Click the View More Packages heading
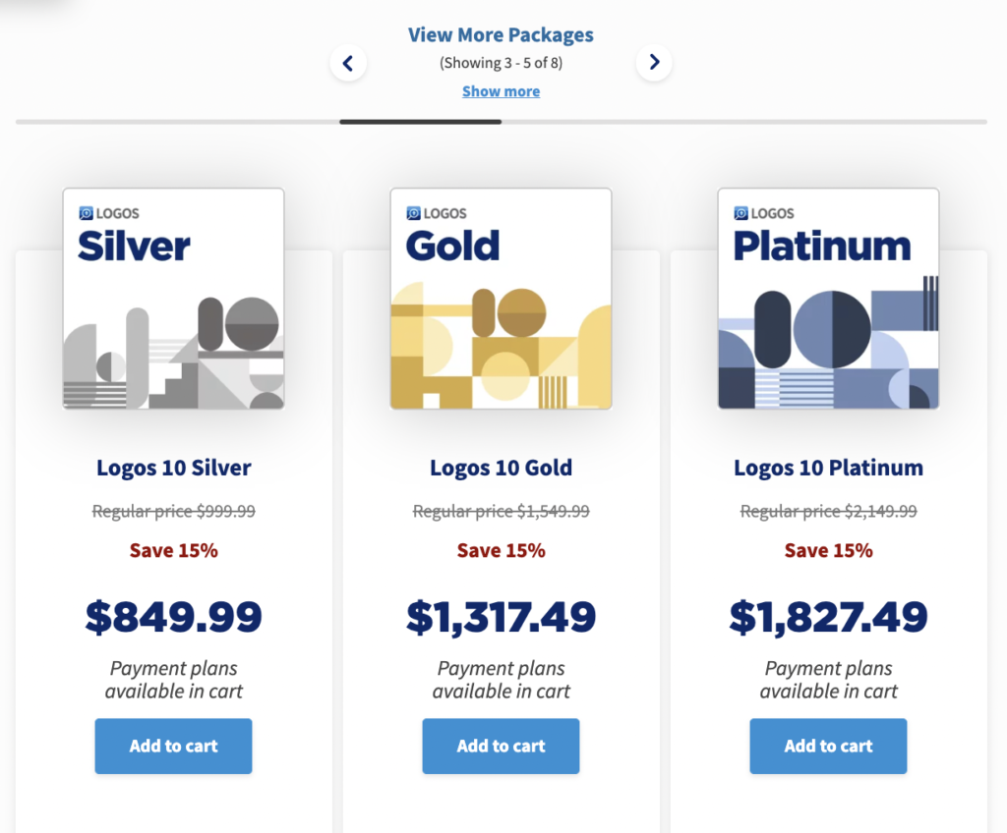 pos(501,34)
